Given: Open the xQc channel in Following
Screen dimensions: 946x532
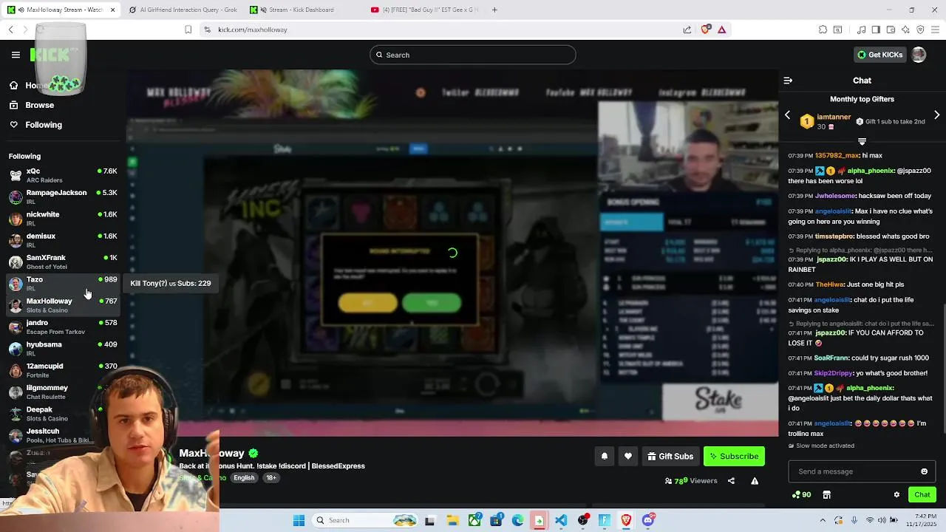Looking at the screenshot, I should 62,175.
